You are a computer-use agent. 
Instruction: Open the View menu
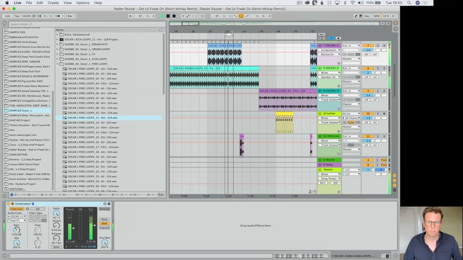tap(68, 3)
